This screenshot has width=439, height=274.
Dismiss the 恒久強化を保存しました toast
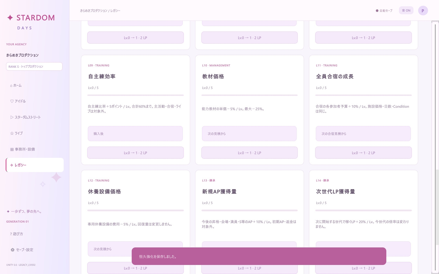click(259, 256)
